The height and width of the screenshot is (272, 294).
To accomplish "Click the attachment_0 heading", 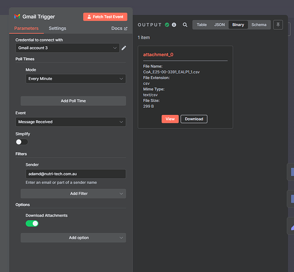I will (158, 55).
